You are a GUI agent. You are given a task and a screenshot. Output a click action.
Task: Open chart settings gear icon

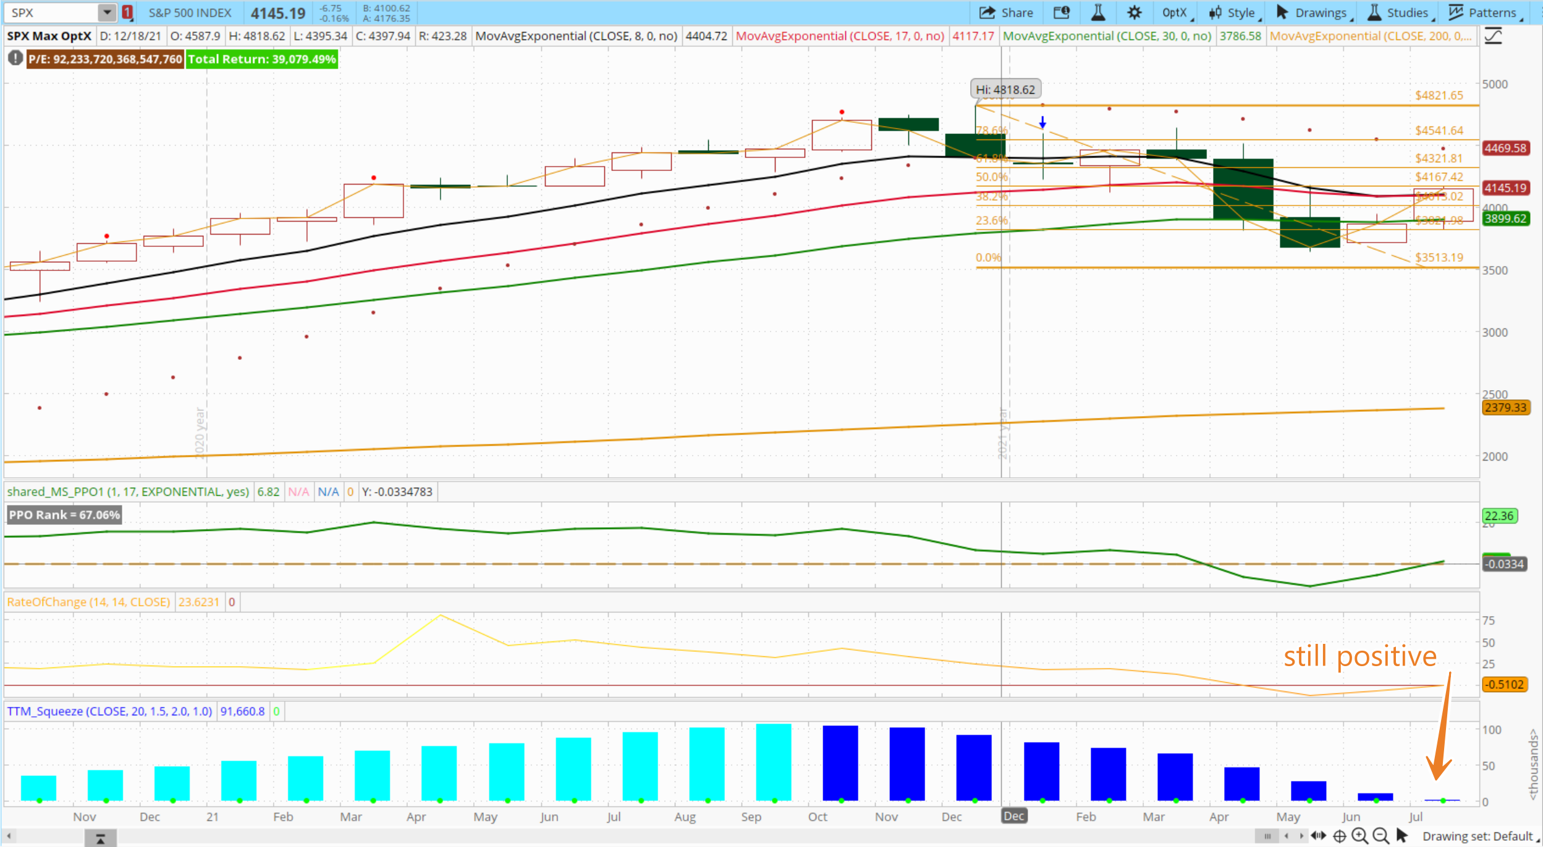[x=1134, y=12]
